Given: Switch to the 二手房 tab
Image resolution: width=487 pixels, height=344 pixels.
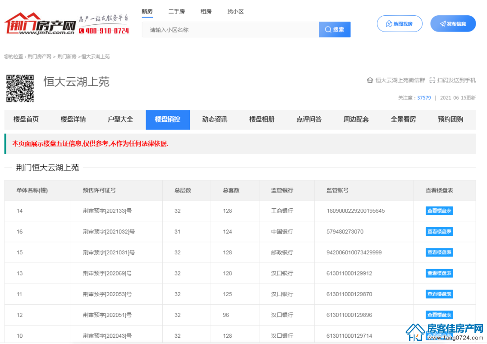Looking at the screenshot, I should pos(176,11).
